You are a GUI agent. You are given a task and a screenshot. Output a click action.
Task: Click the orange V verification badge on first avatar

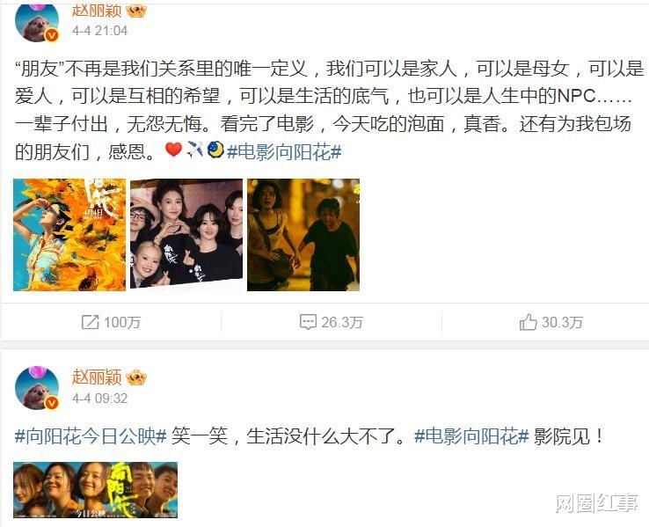tap(52, 36)
